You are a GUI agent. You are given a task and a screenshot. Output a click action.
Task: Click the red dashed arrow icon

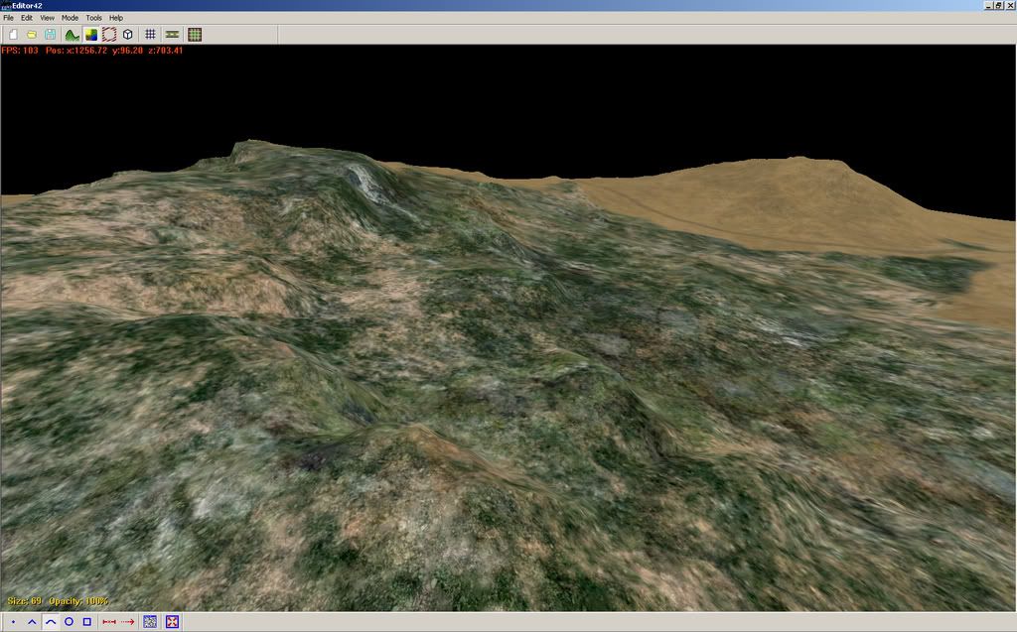pyautogui.click(x=127, y=622)
